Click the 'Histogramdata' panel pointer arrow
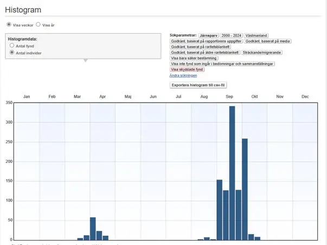Screen dimensions: 327x245 (x=85, y=60)
